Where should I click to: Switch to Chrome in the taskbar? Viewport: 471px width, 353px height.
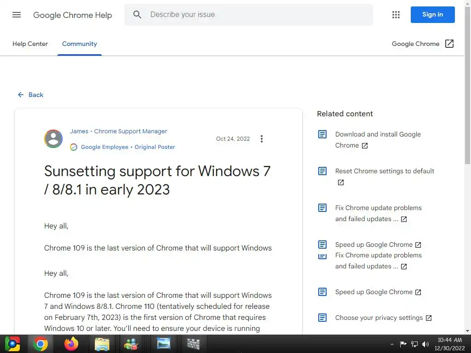(40, 344)
